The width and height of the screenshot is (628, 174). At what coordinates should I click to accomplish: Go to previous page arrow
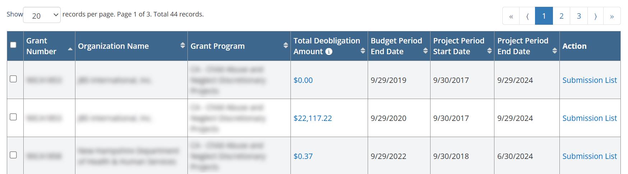point(527,16)
